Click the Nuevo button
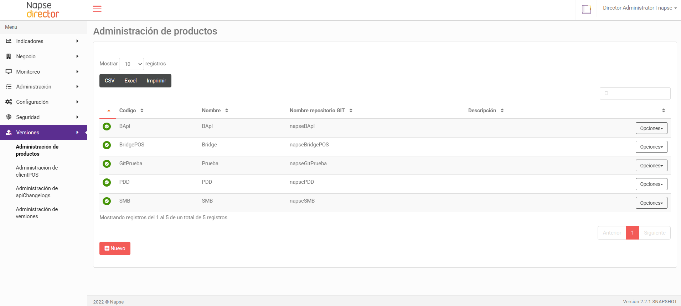The height and width of the screenshot is (306, 681). pyautogui.click(x=115, y=248)
